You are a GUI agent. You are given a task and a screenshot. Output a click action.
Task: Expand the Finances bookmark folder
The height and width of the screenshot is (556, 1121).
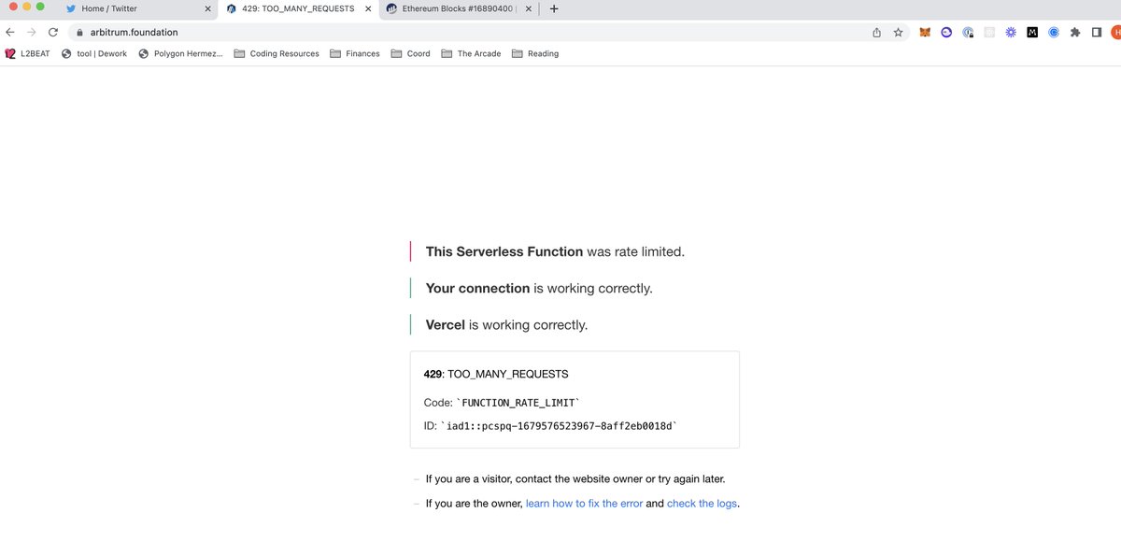click(x=355, y=53)
